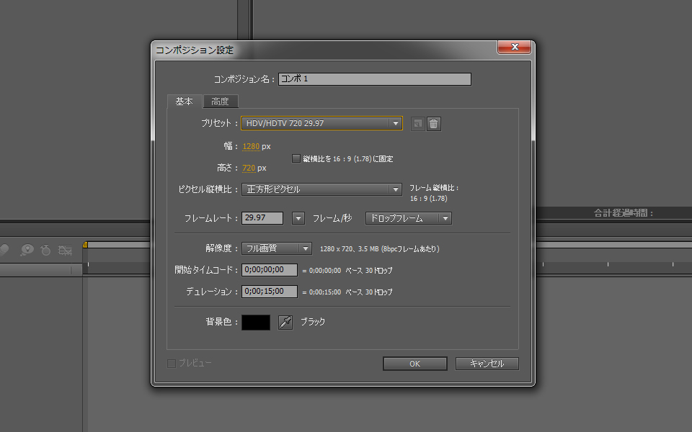Click the black 背景色 color swatch

(256, 323)
